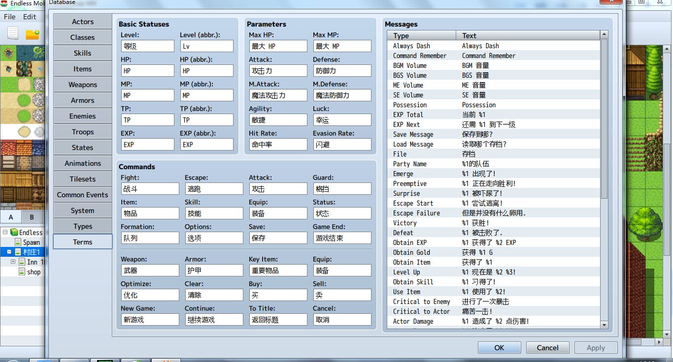Select the shop map in the tree
Viewport: 673px width, 362px height.
coord(34,271)
